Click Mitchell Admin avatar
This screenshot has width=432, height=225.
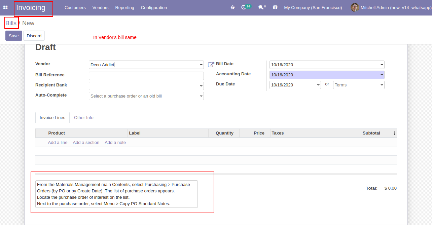click(x=355, y=7)
